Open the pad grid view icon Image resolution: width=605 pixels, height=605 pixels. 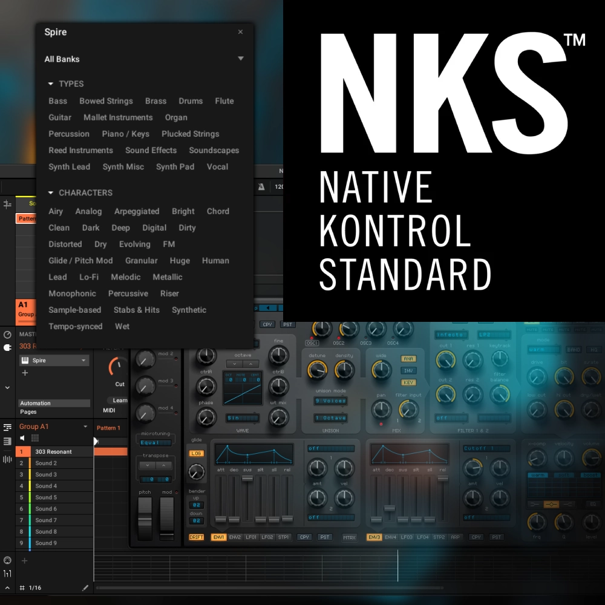tap(35, 438)
